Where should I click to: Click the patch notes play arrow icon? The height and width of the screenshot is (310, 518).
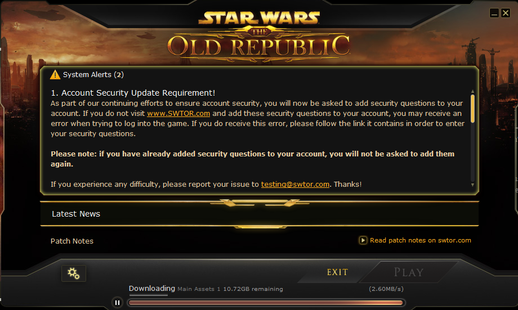tap(363, 240)
